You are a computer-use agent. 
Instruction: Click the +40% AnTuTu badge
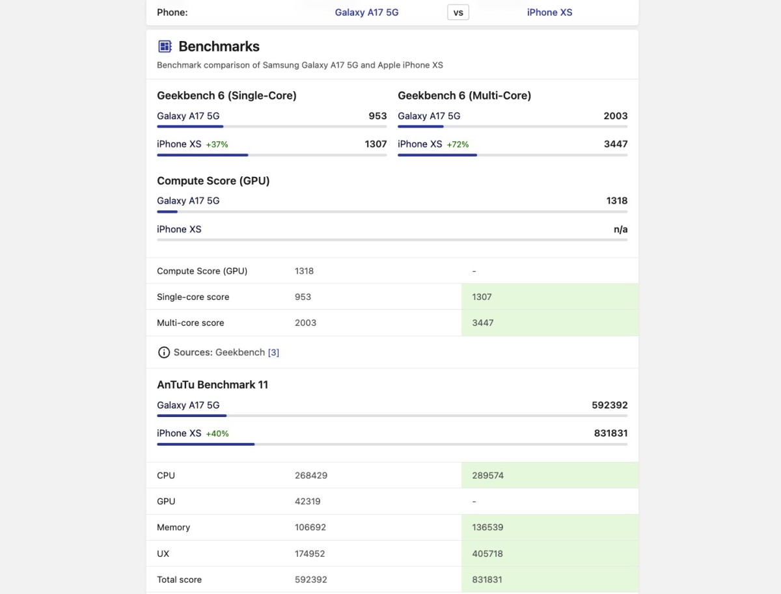[217, 433]
